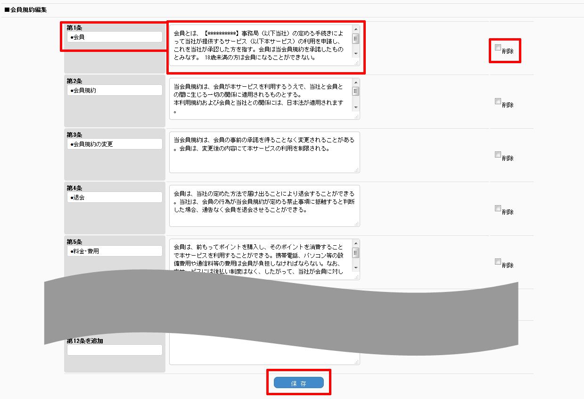Tick the 削除 checkbox for 第3条
584x399 pixels.
coord(498,154)
